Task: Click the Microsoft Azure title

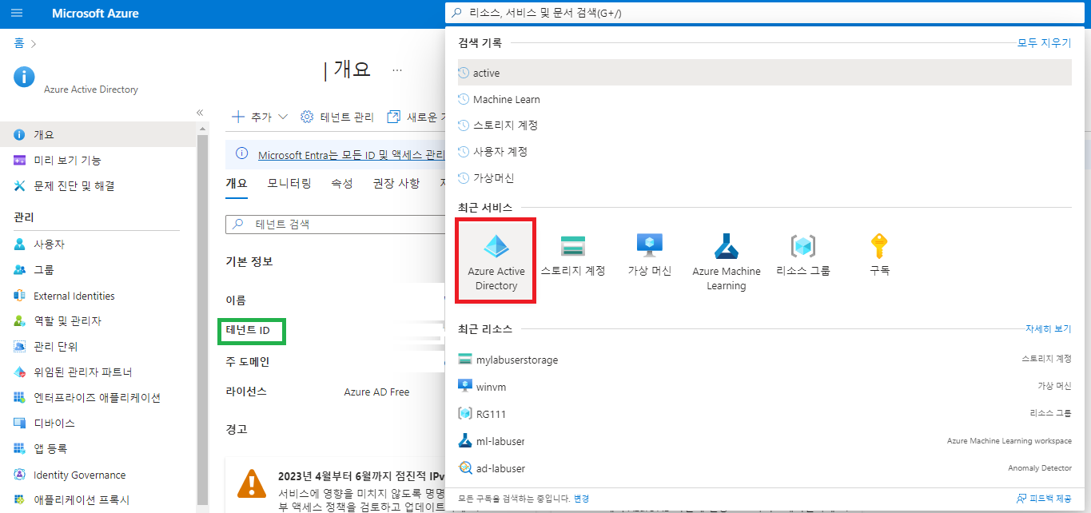Action: pos(95,14)
